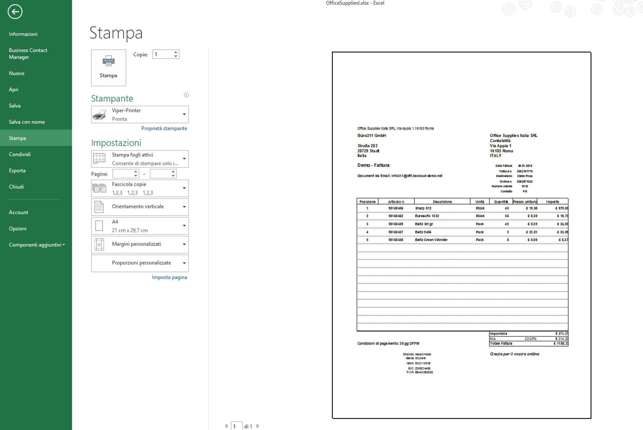
Task: Go to next preview page arrow
Action: pos(258,426)
